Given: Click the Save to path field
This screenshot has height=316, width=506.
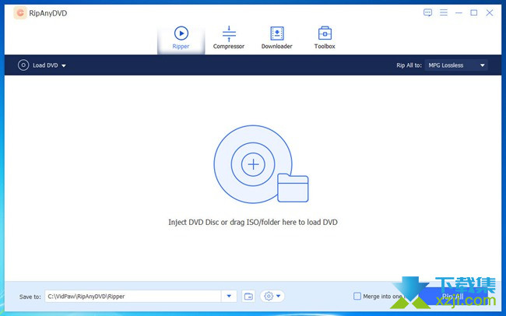Looking at the screenshot, I should [x=132, y=296].
